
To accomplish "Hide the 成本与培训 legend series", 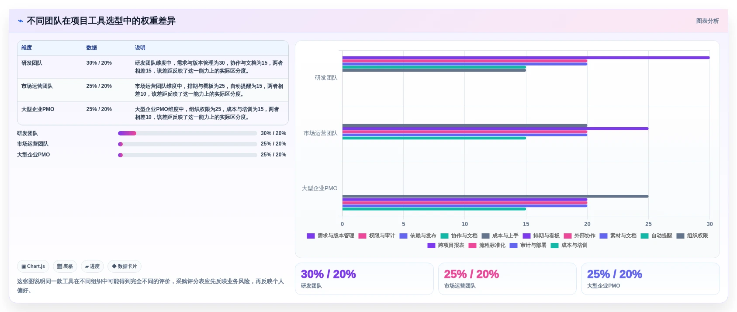I will pos(569,245).
